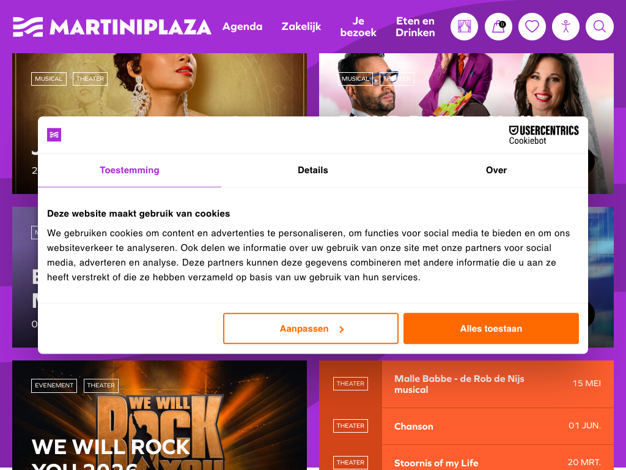The width and height of the screenshot is (626, 470).
Task: Click the purple logo icon in cookie dialog
Action: 54,135
